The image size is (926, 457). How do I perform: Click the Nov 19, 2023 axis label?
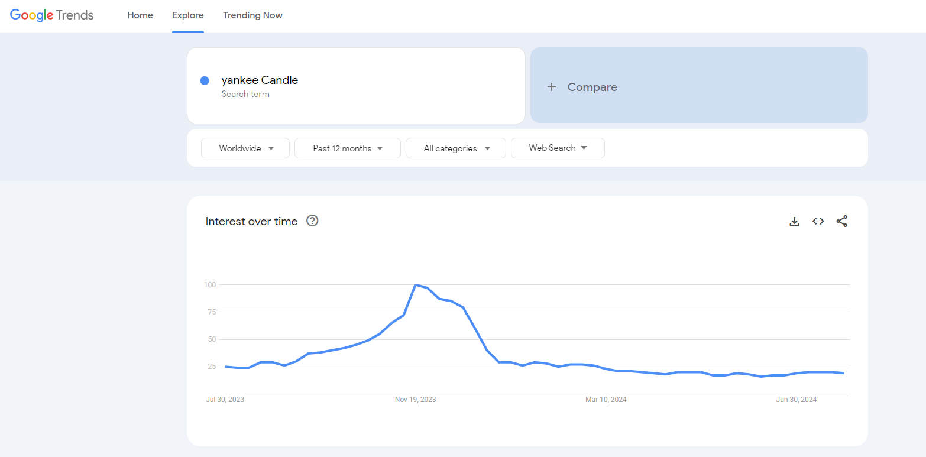[x=416, y=400]
